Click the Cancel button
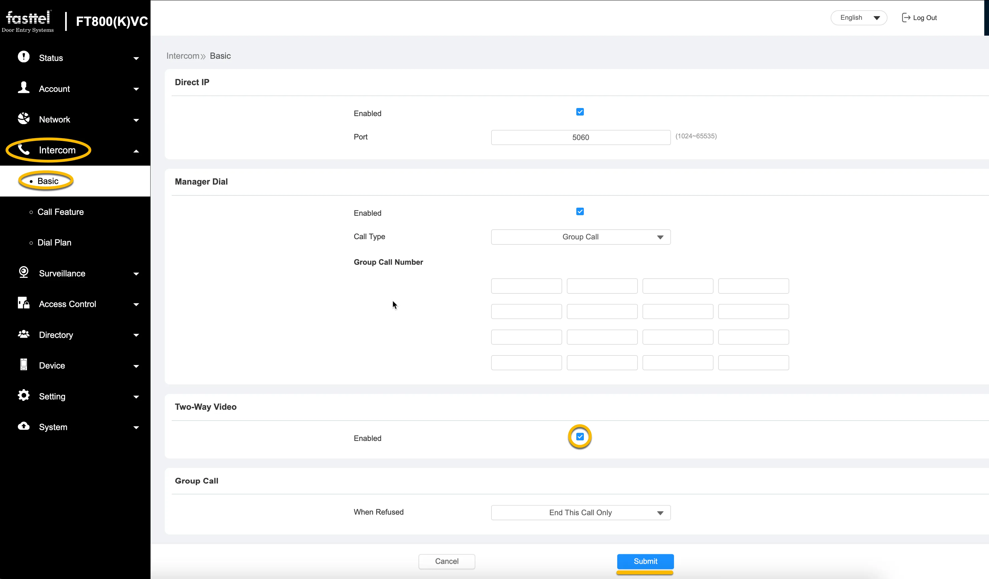The height and width of the screenshot is (579, 989). pyautogui.click(x=447, y=561)
